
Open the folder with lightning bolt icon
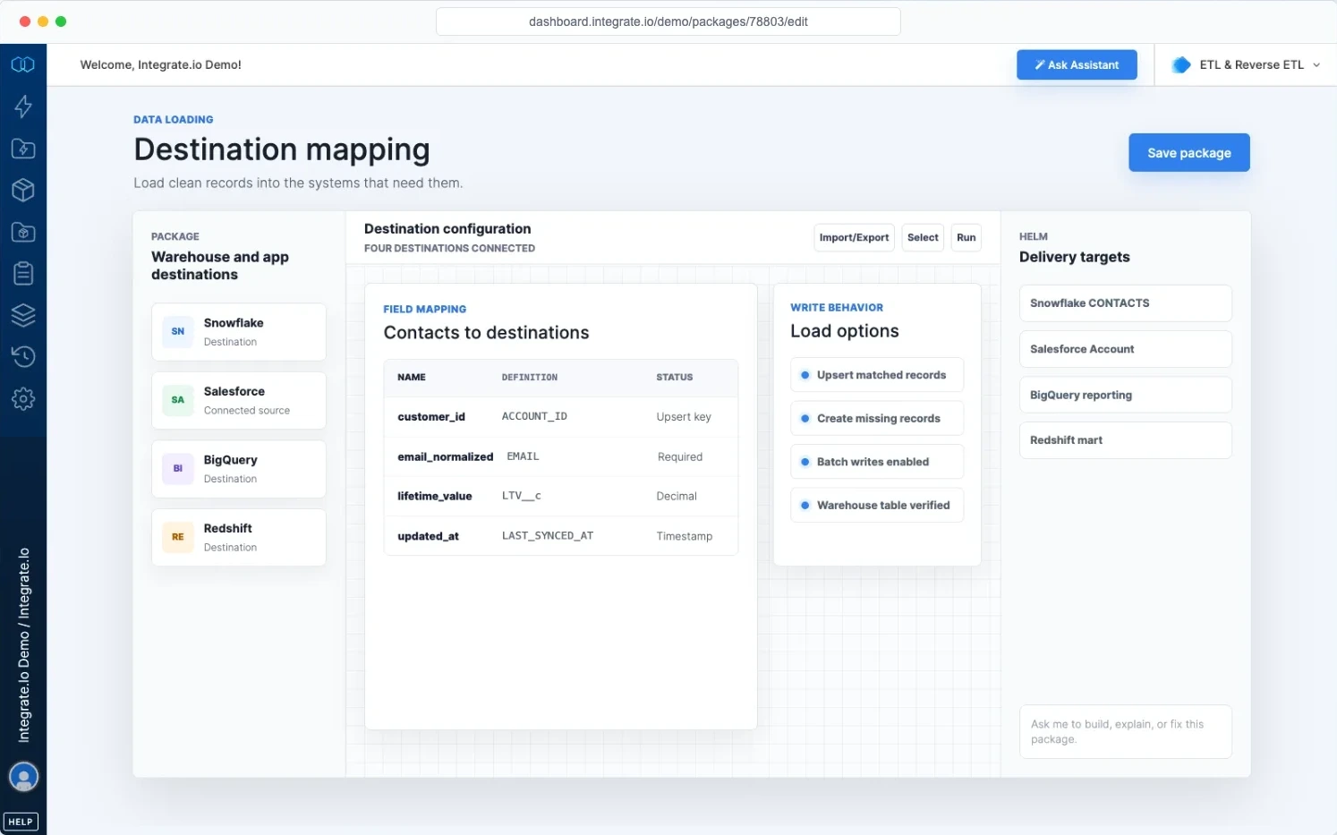pyautogui.click(x=23, y=149)
